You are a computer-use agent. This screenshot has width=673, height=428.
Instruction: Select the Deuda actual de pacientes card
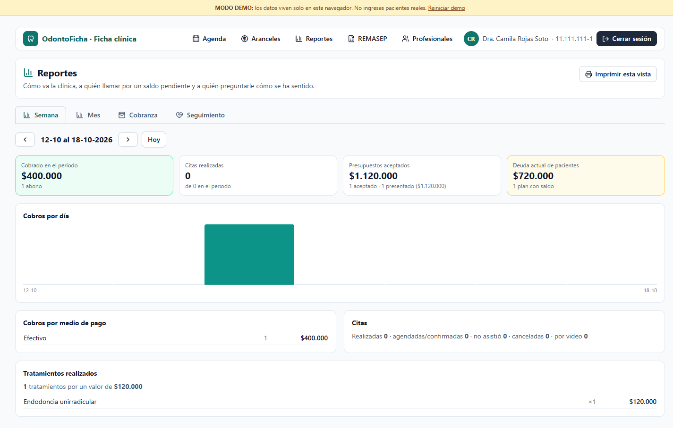pyautogui.click(x=586, y=175)
